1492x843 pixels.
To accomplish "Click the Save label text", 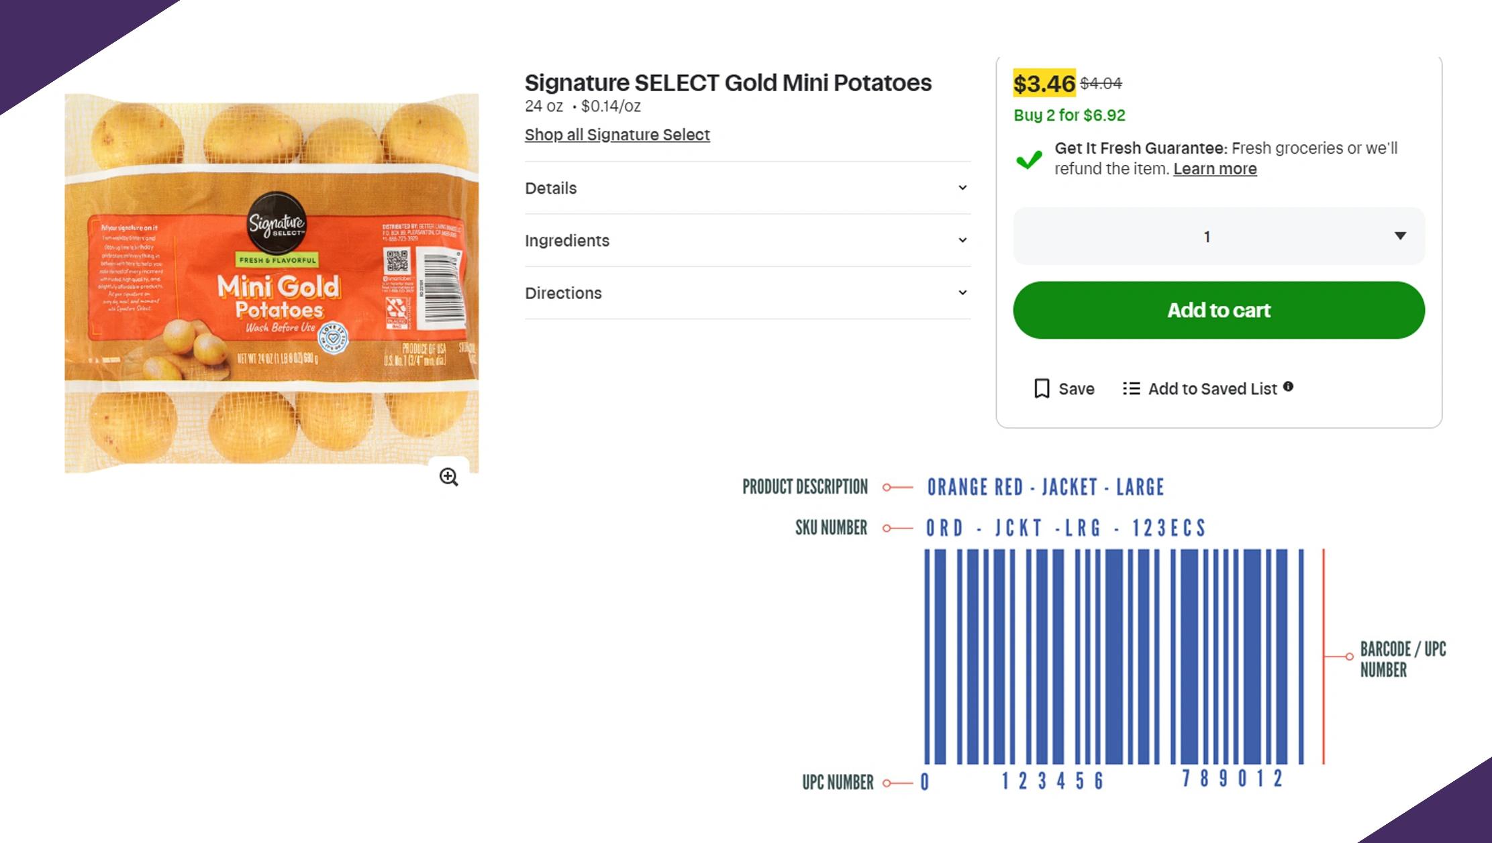I will [1076, 389].
